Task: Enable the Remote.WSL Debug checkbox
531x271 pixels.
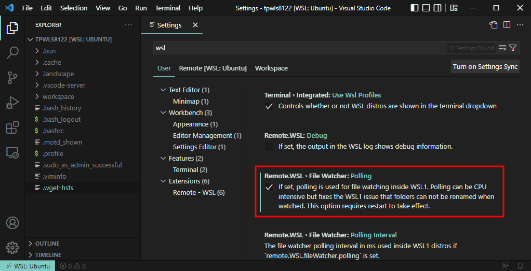Action: (269, 147)
